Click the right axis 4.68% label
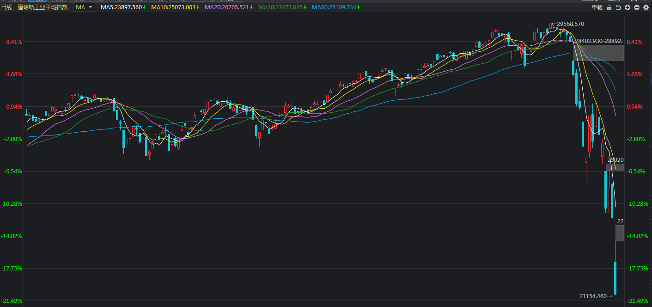This screenshot has height=307, width=652. pyautogui.click(x=634, y=74)
